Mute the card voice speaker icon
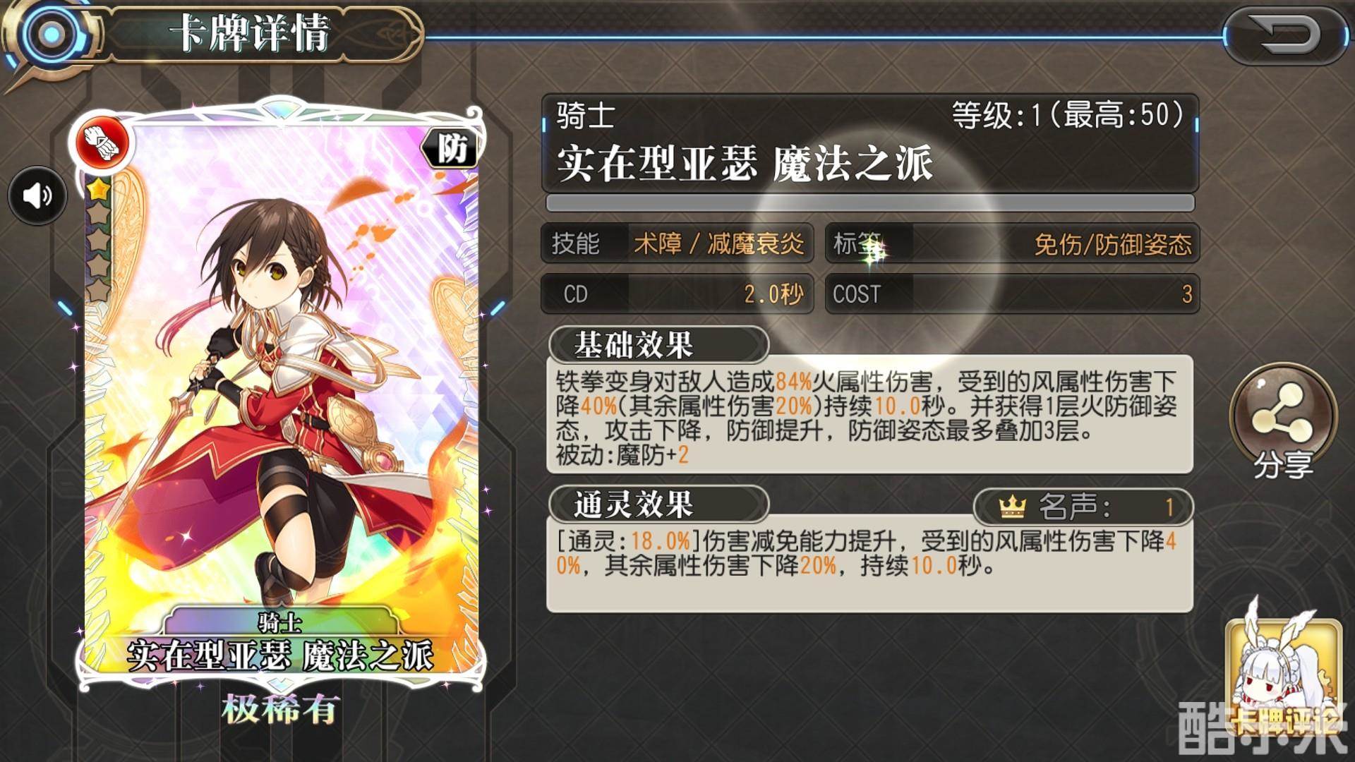The width and height of the screenshot is (1355, 762). tap(37, 195)
